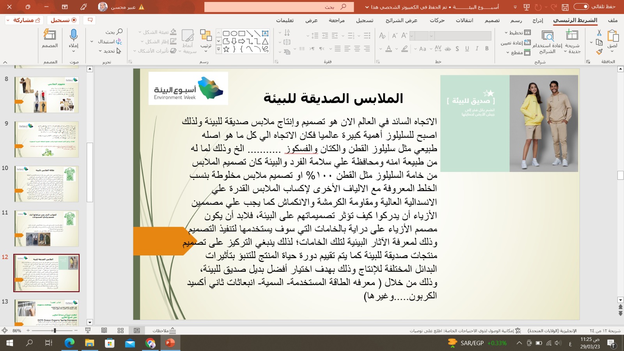Select slide 8 thumbnail
The width and height of the screenshot is (624, 351).
(46, 95)
